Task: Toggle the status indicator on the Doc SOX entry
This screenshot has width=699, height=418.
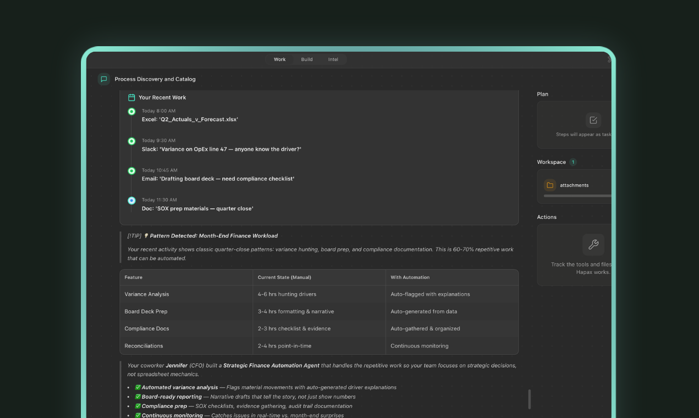Action: pyautogui.click(x=131, y=200)
